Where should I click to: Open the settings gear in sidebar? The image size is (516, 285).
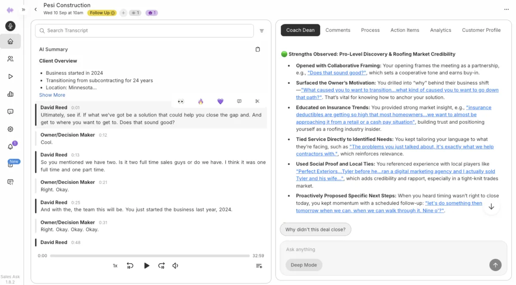[x=10, y=129]
